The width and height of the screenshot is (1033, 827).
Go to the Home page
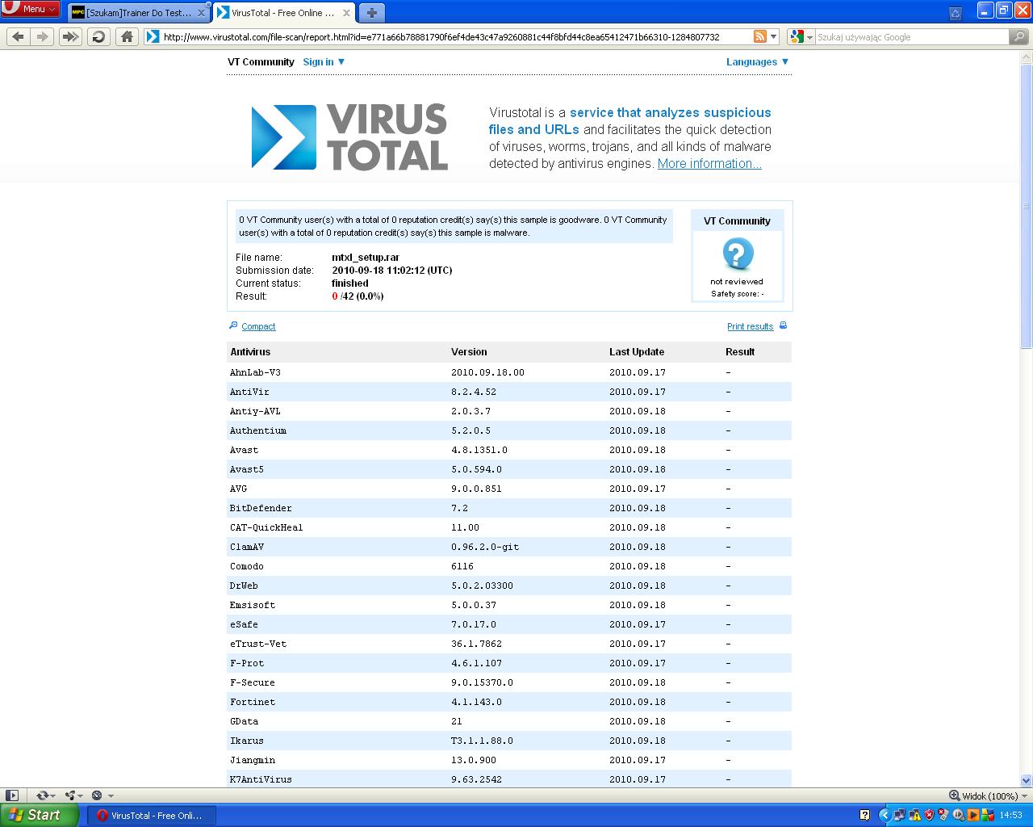pos(127,36)
